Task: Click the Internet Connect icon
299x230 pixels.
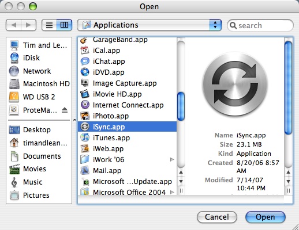Action: click(84, 105)
